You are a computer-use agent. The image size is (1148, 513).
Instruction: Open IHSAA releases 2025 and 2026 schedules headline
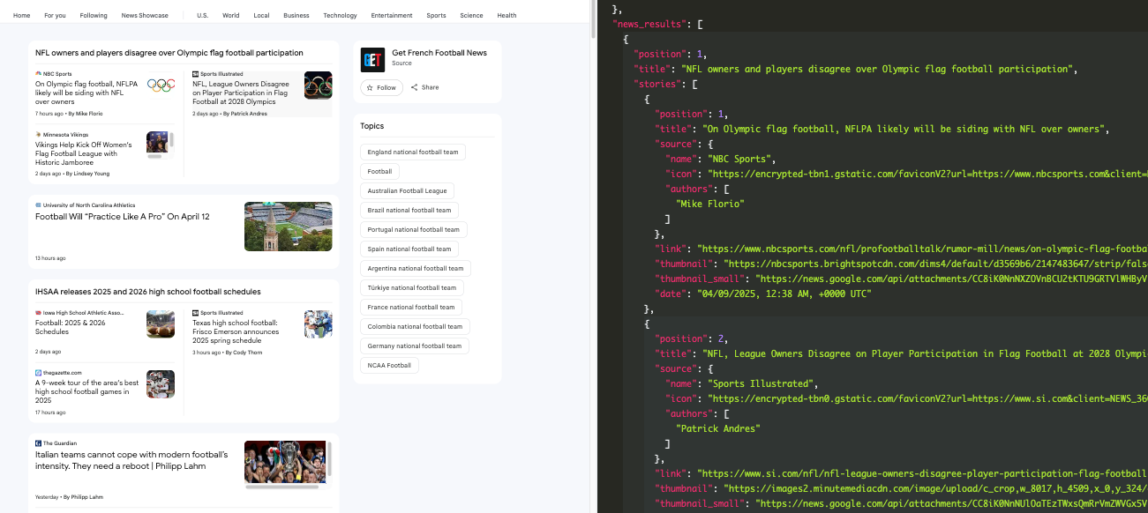click(x=148, y=292)
